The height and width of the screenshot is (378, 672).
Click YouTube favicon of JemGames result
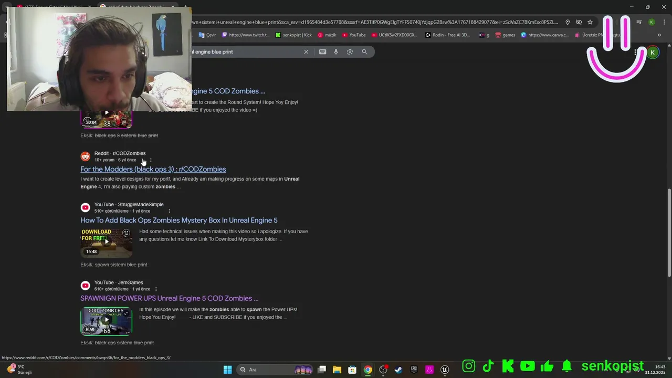(85, 286)
